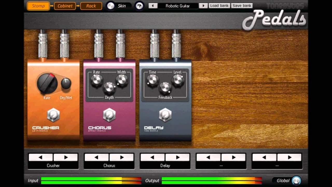
Task: Select previous effect in the Chorus slot
Action: [x=96, y=157]
